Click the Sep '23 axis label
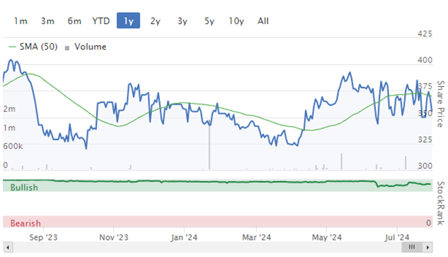The height and width of the screenshot is (257, 448). click(x=43, y=237)
